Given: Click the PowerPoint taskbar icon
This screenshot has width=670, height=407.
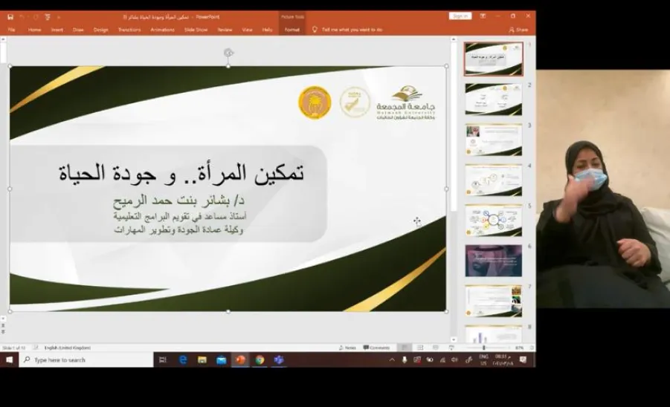Looking at the screenshot, I should pos(241,360).
